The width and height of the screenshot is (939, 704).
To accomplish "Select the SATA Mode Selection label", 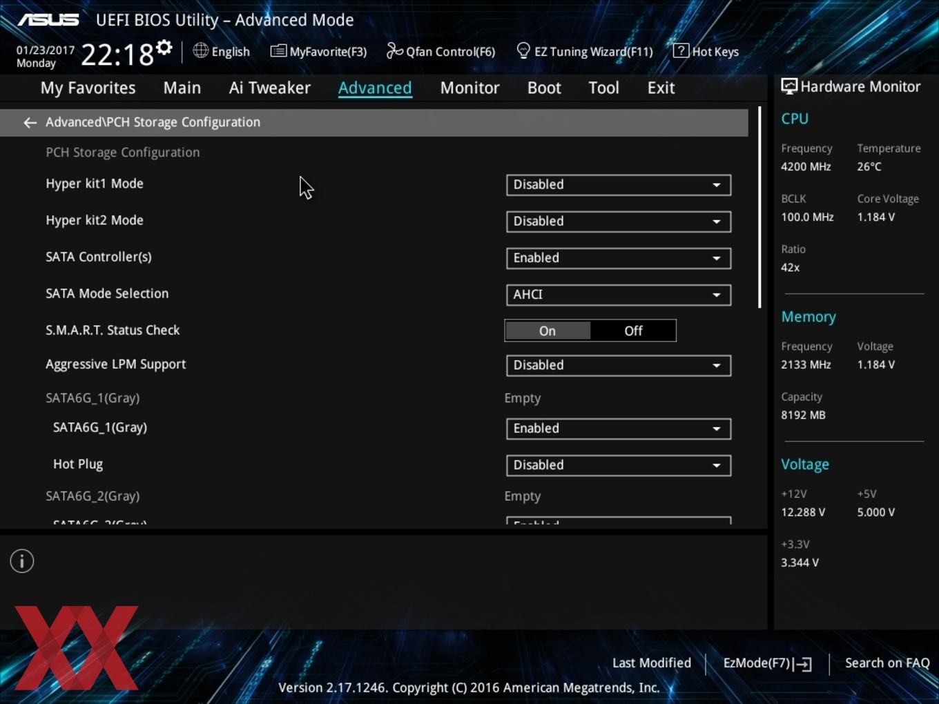I will pyautogui.click(x=107, y=293).
